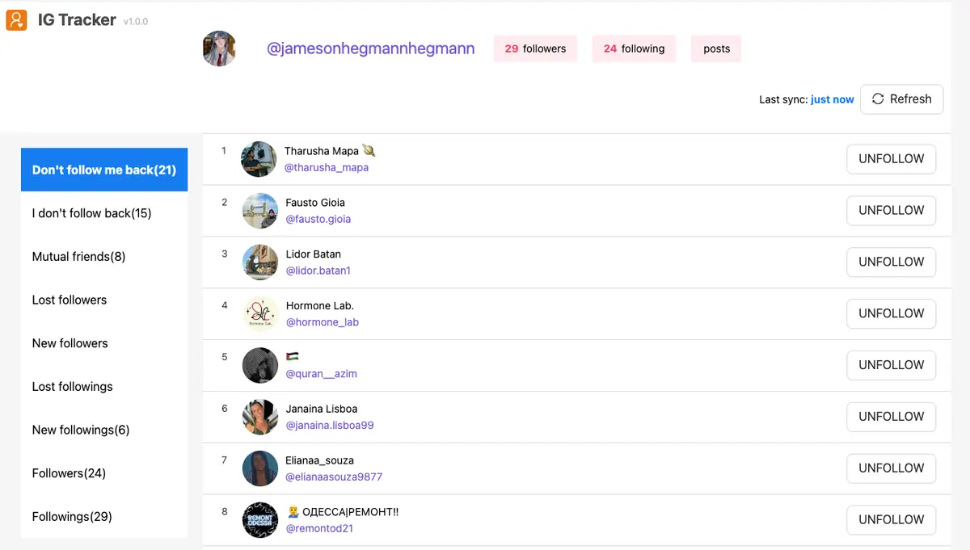Open the @jamesonhegmannhegmann profile link

pyautogui.click(x=371, y=48)
